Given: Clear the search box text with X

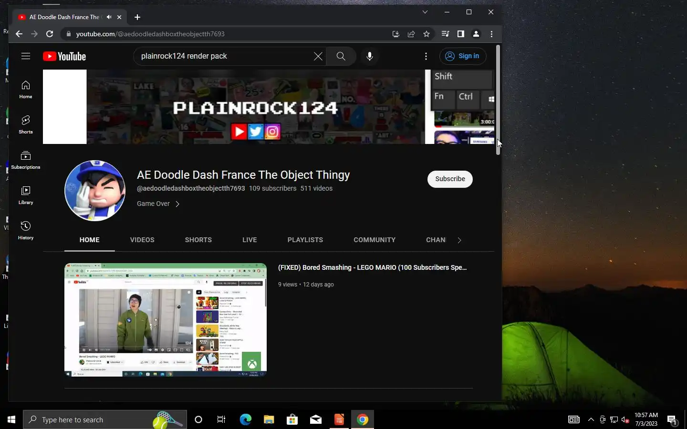Looking at the screenshot, I should [318, 56].
